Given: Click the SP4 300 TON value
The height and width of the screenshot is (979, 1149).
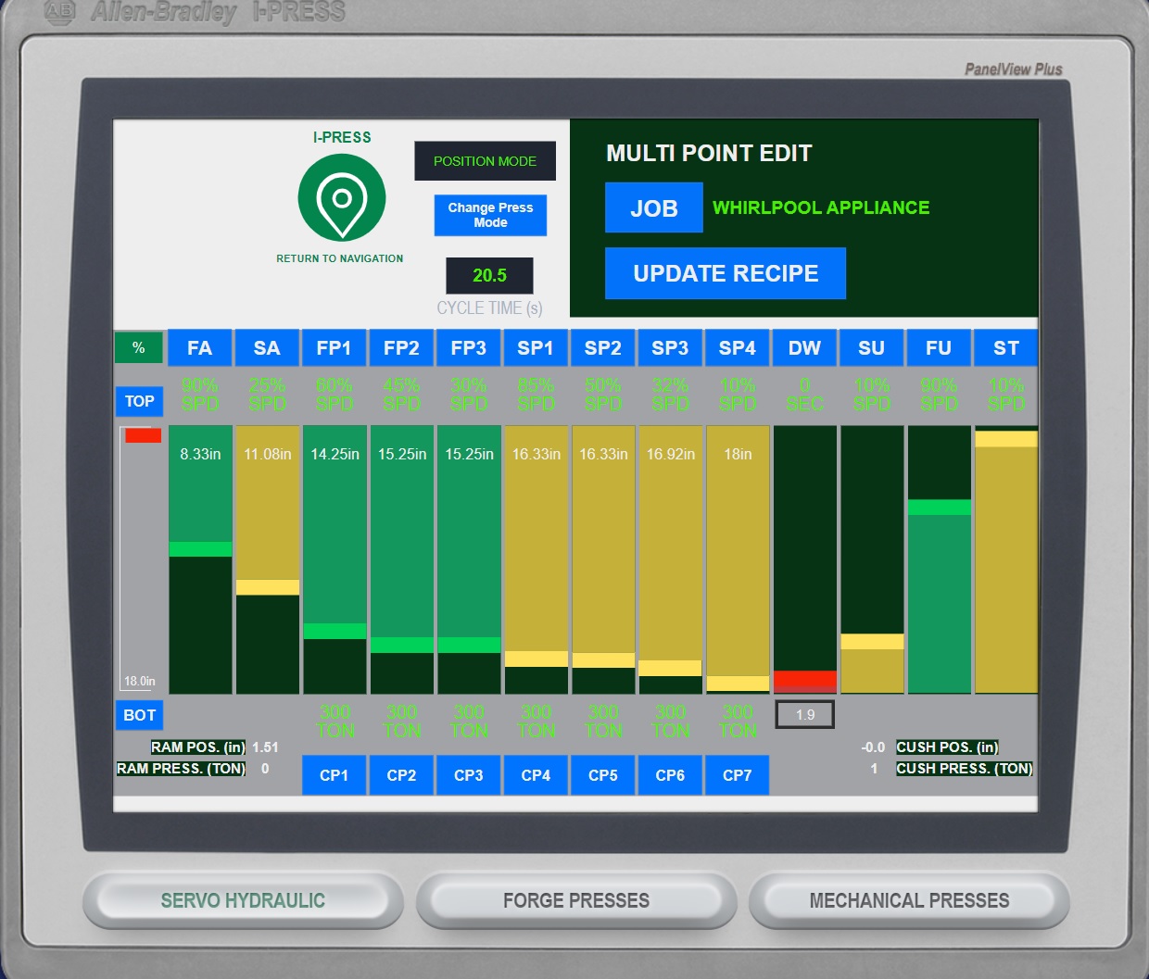Looking at the screenshot, I should coord(738,722).
